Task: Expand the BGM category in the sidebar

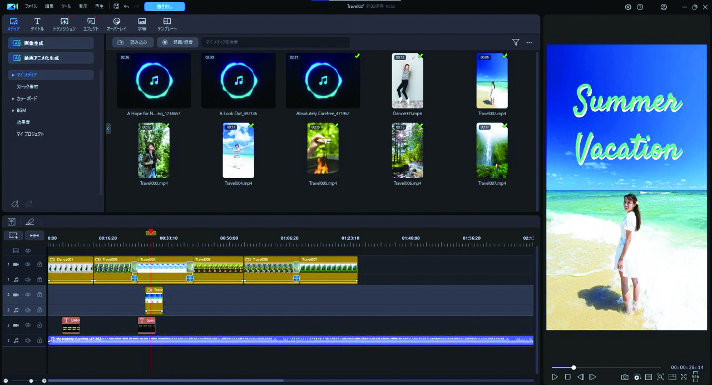Action: pos(13,111)
